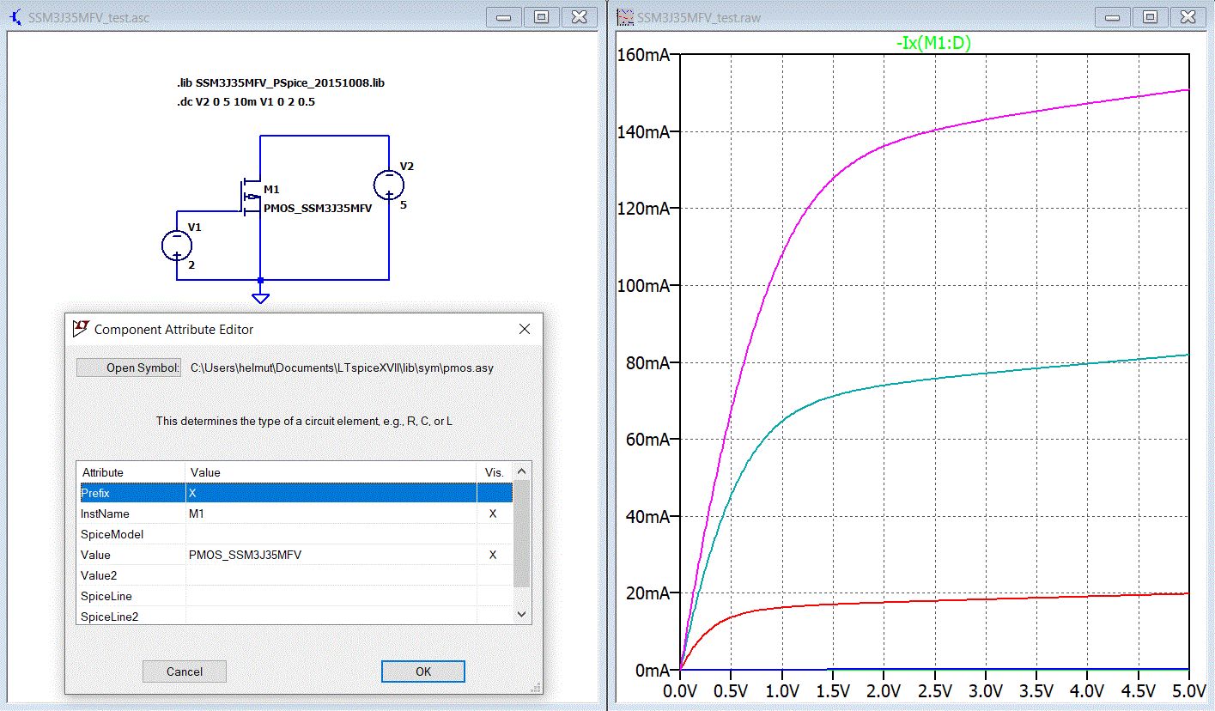Click the PMOS transistor symbol M1
1215x711 pixels.
pos(252,197)
